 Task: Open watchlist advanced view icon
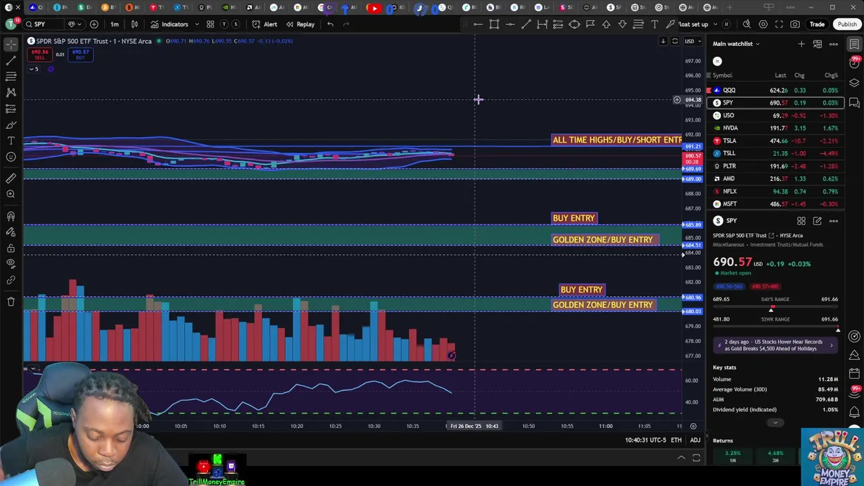[817, 44]
